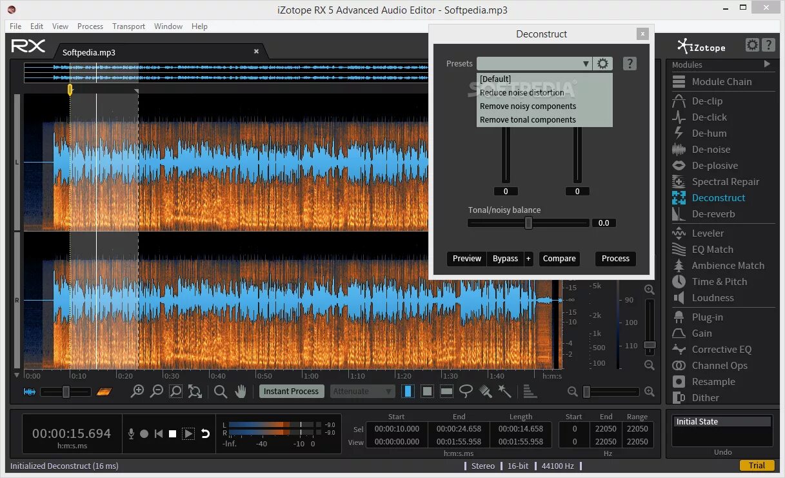Viewport: 785px width, 478px height.
Task: Choose the [Default] preset
Action: coord(544,79)
